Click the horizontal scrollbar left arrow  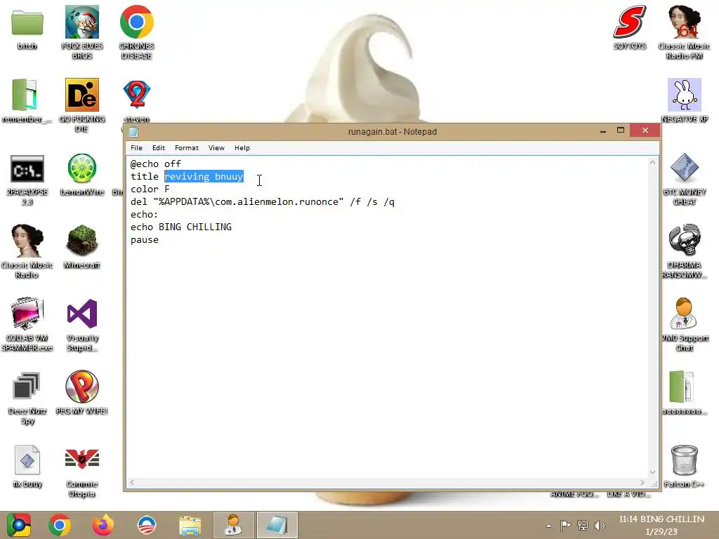132,482
